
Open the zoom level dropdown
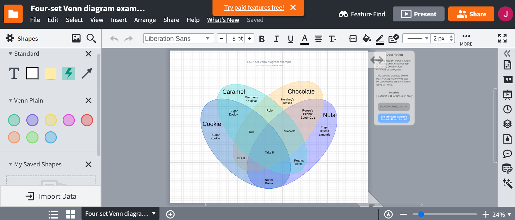click(x=502, y=214)
